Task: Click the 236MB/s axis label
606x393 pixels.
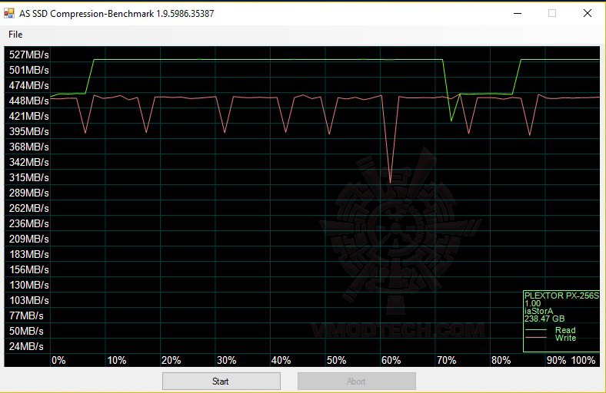Action: click(29, 223)
